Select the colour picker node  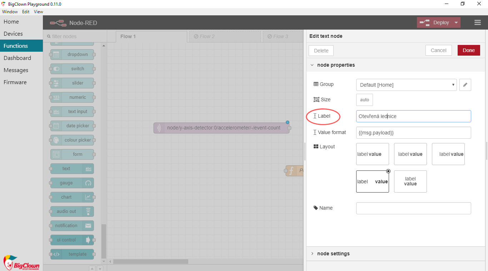point(72,140)
